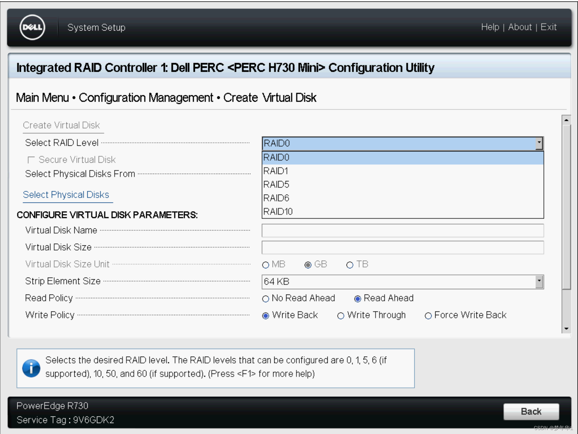Toggle the Secure Virtual Disk checkbox
The height and width of the screenshot is (434, 578).
click(x=31, y=160)
